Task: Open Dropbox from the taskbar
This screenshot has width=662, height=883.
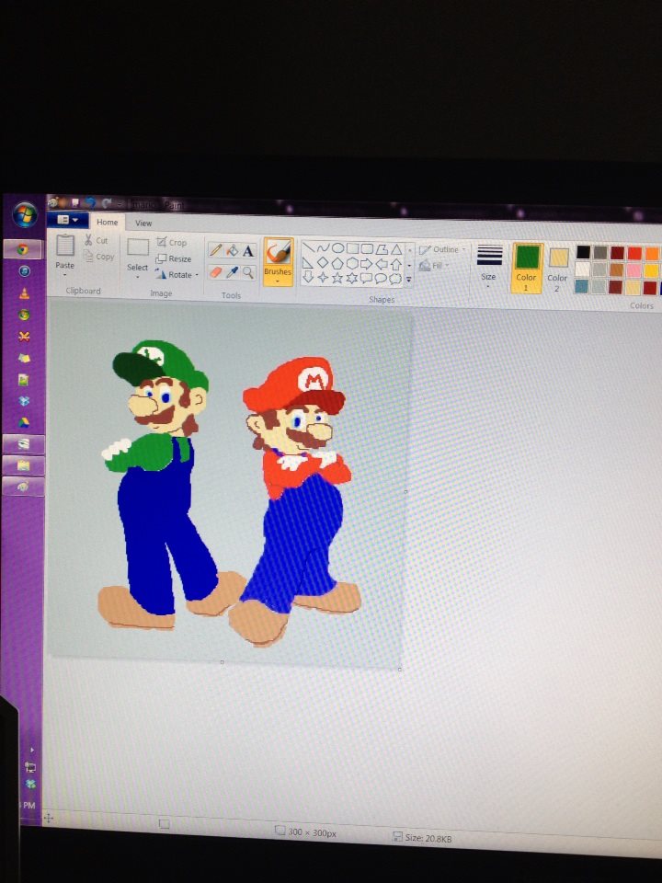Action: 24,401
